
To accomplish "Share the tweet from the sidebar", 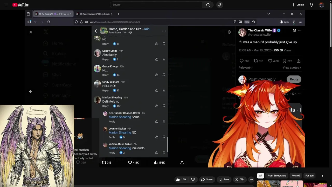I will 299,61.
